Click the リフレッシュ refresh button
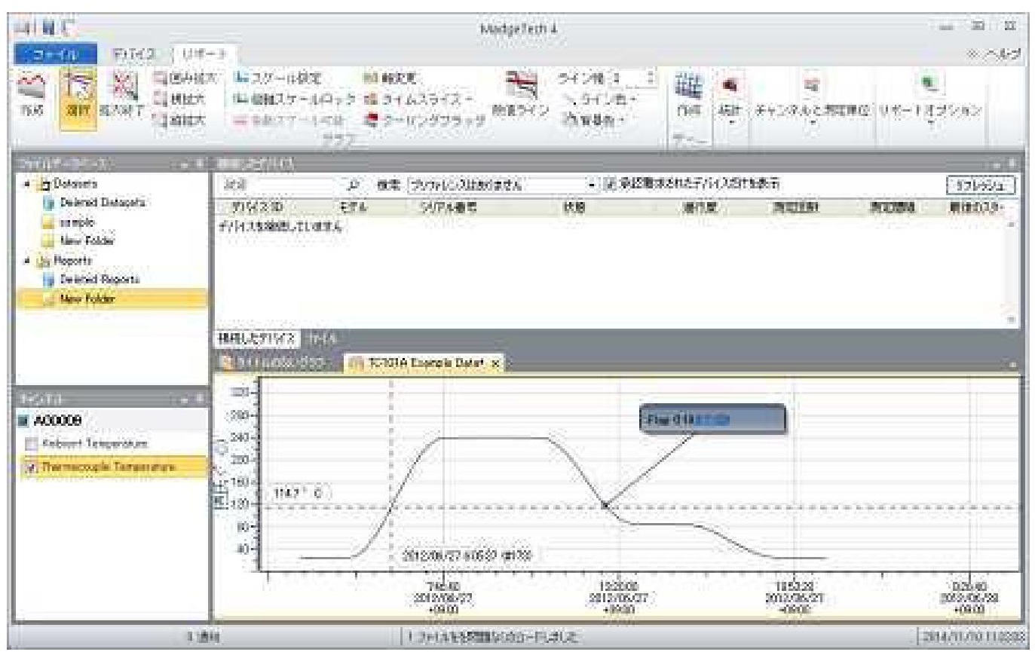Image resolution: width=1035 pixels, height=658 pixels. point(980,185)
